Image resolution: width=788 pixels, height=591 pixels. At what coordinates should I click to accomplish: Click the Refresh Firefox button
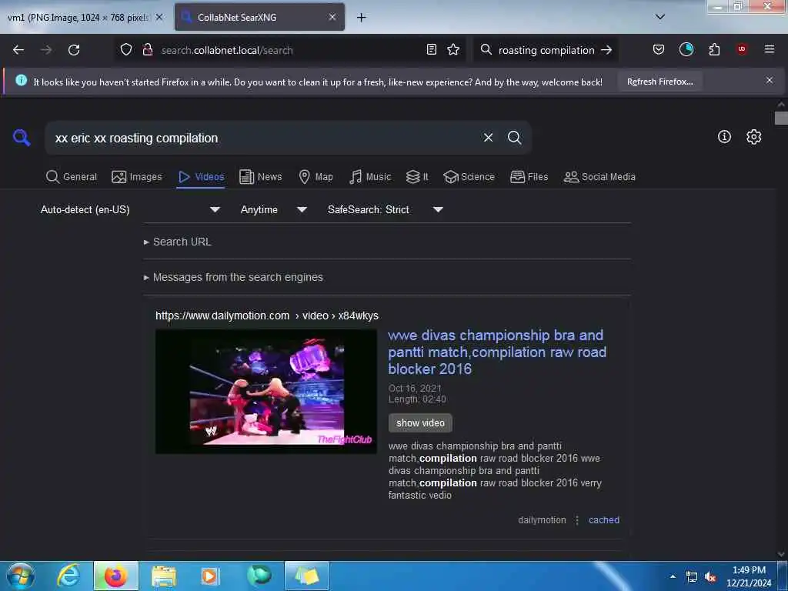point(659,82)
